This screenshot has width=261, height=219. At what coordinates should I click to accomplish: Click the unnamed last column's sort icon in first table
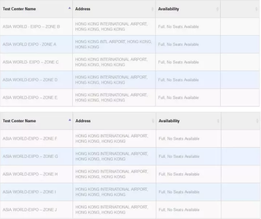(256, 9)
